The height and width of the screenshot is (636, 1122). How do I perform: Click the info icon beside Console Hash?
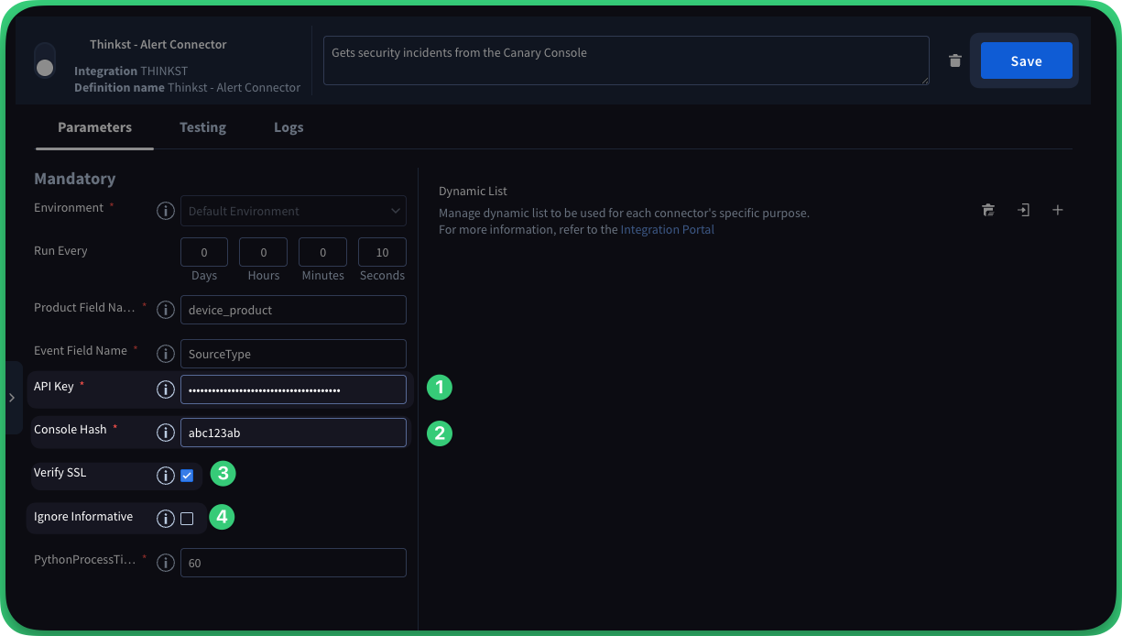coord(166,433)
